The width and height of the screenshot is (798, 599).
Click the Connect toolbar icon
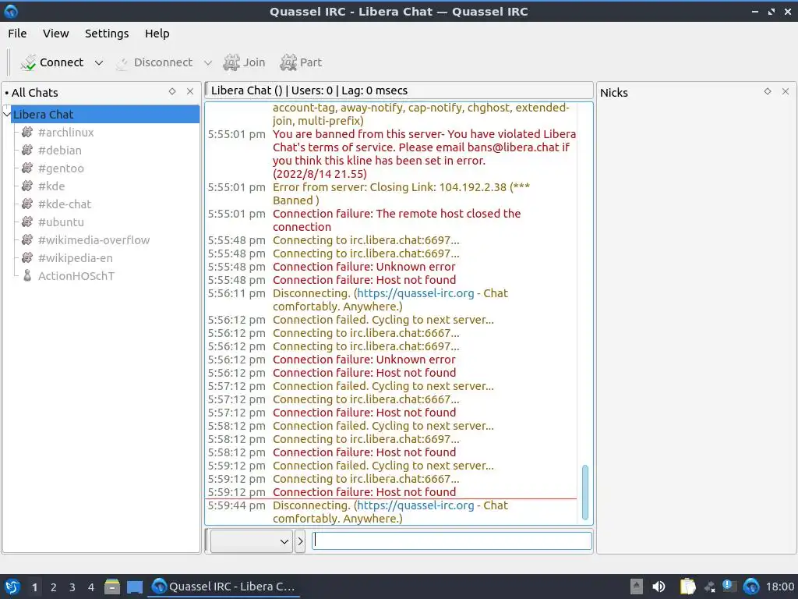tap(28, 62)
